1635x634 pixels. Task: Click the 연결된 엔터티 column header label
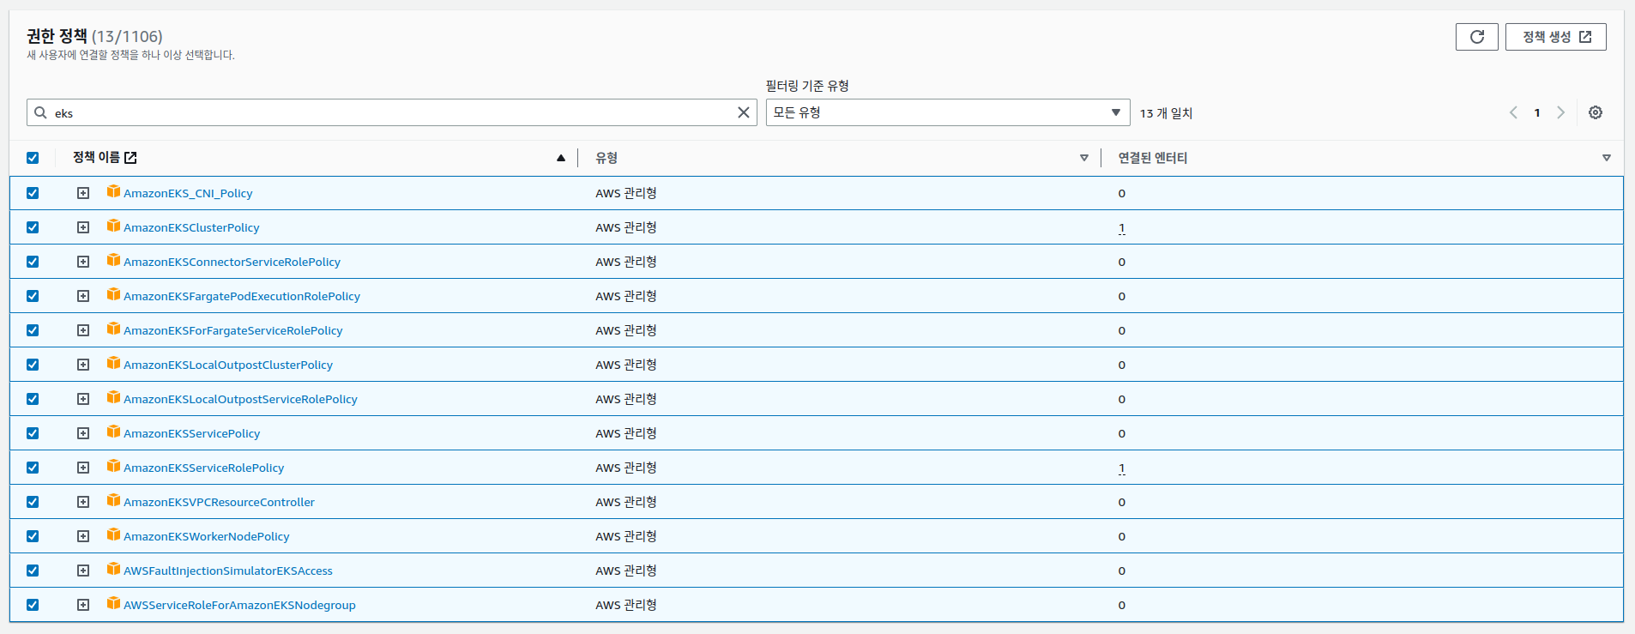click(1152, 158)
